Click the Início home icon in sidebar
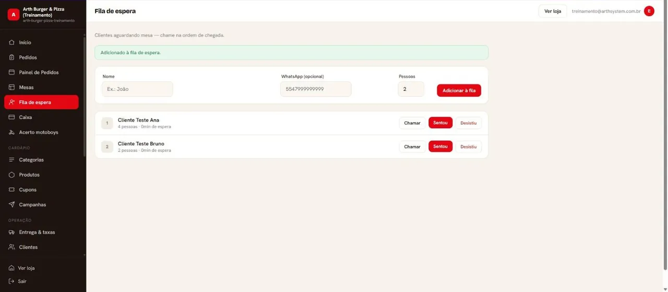 [11, 42]
